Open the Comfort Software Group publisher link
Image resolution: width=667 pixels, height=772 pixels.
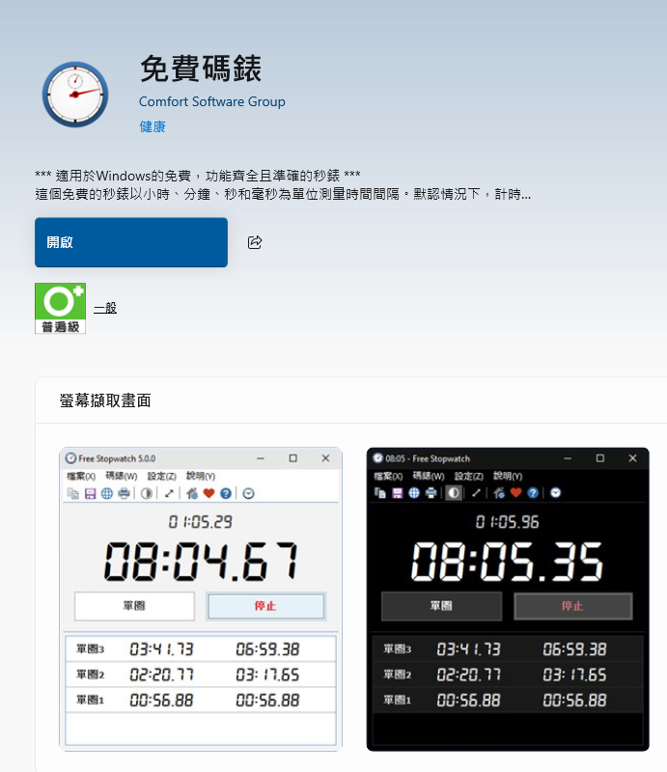pos(211,101)
